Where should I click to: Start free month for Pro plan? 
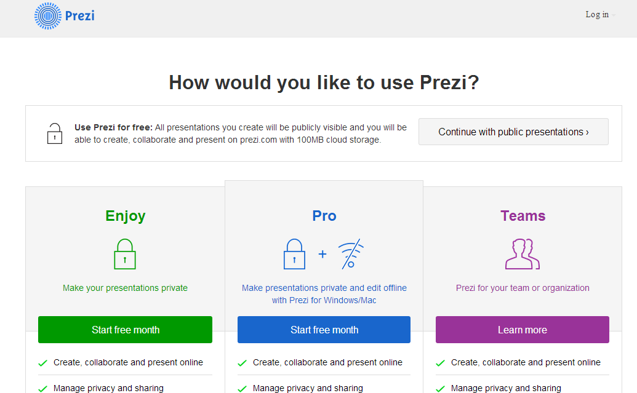tap(324, 330)
